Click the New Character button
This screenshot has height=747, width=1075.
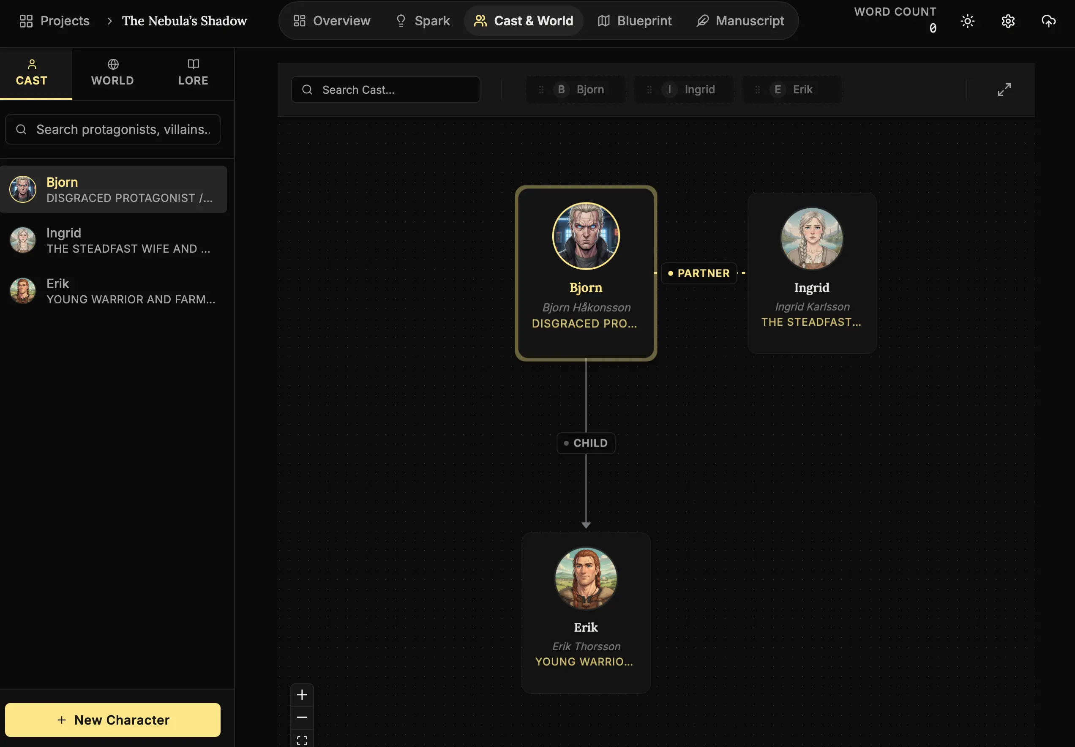112,720
